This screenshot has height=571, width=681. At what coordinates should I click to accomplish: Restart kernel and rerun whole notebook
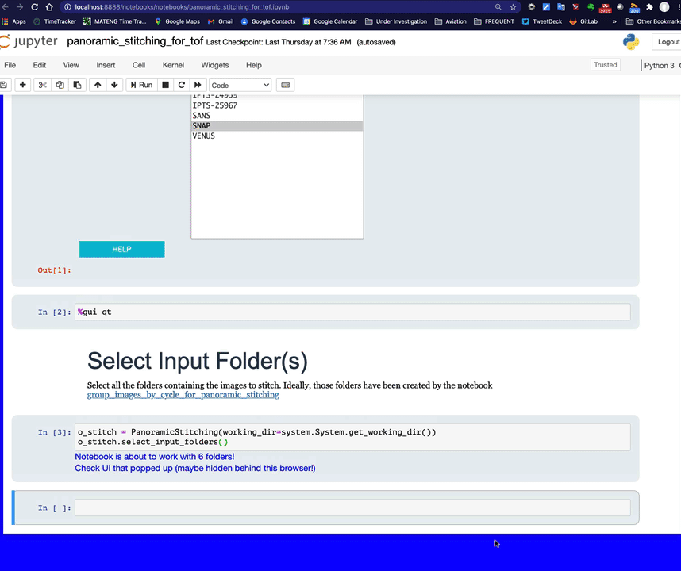click(198, 85)
